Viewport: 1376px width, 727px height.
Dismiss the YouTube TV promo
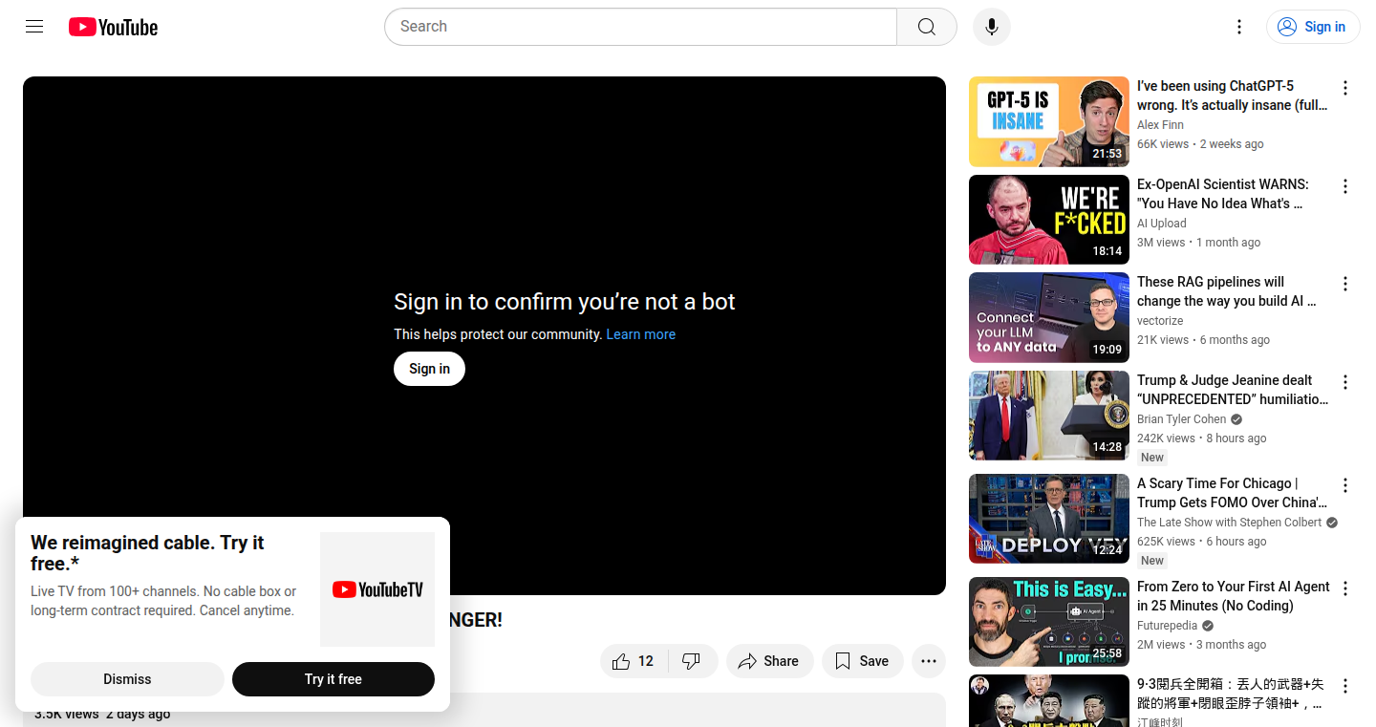pyautogui.click(x=127, y=679)
